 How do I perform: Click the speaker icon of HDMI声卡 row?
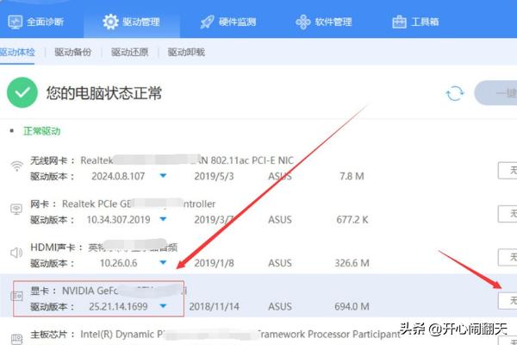[16, 253]
